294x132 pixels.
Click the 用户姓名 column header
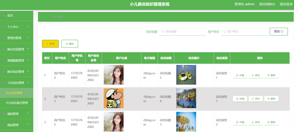[60, 58]
